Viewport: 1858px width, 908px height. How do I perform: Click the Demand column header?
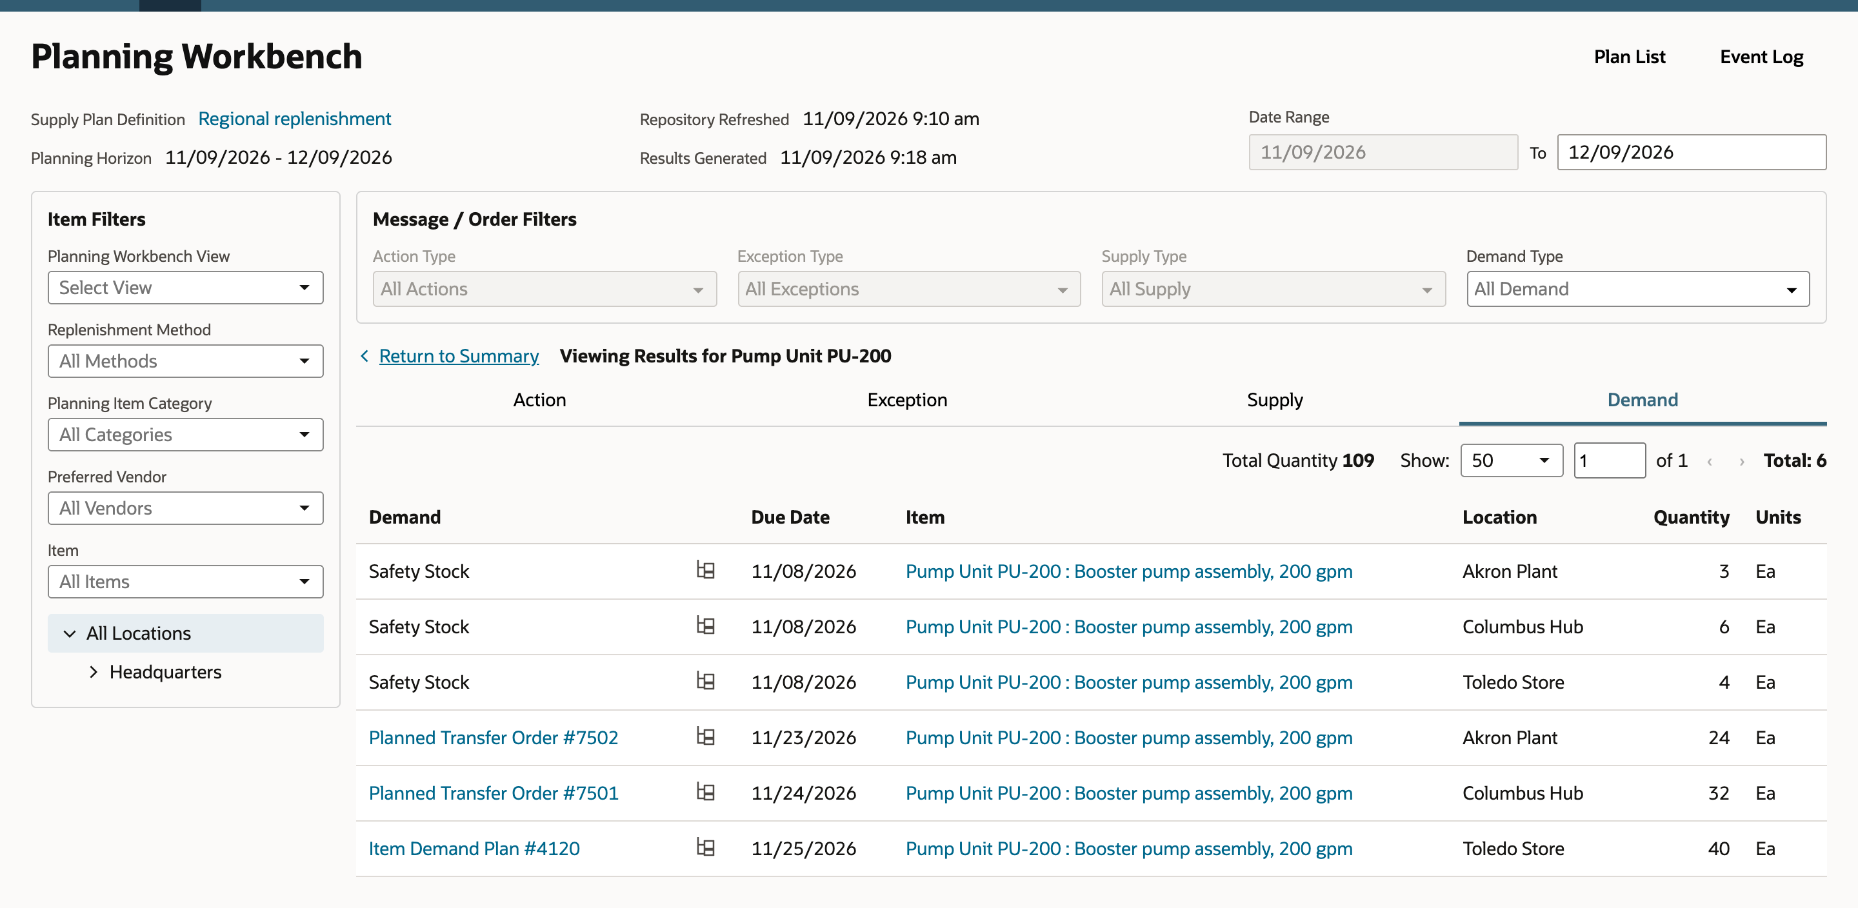pyautogui.click(x=405, y=517)
